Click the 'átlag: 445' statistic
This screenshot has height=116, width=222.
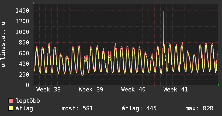pyautogui.click(x=139, y=108)
